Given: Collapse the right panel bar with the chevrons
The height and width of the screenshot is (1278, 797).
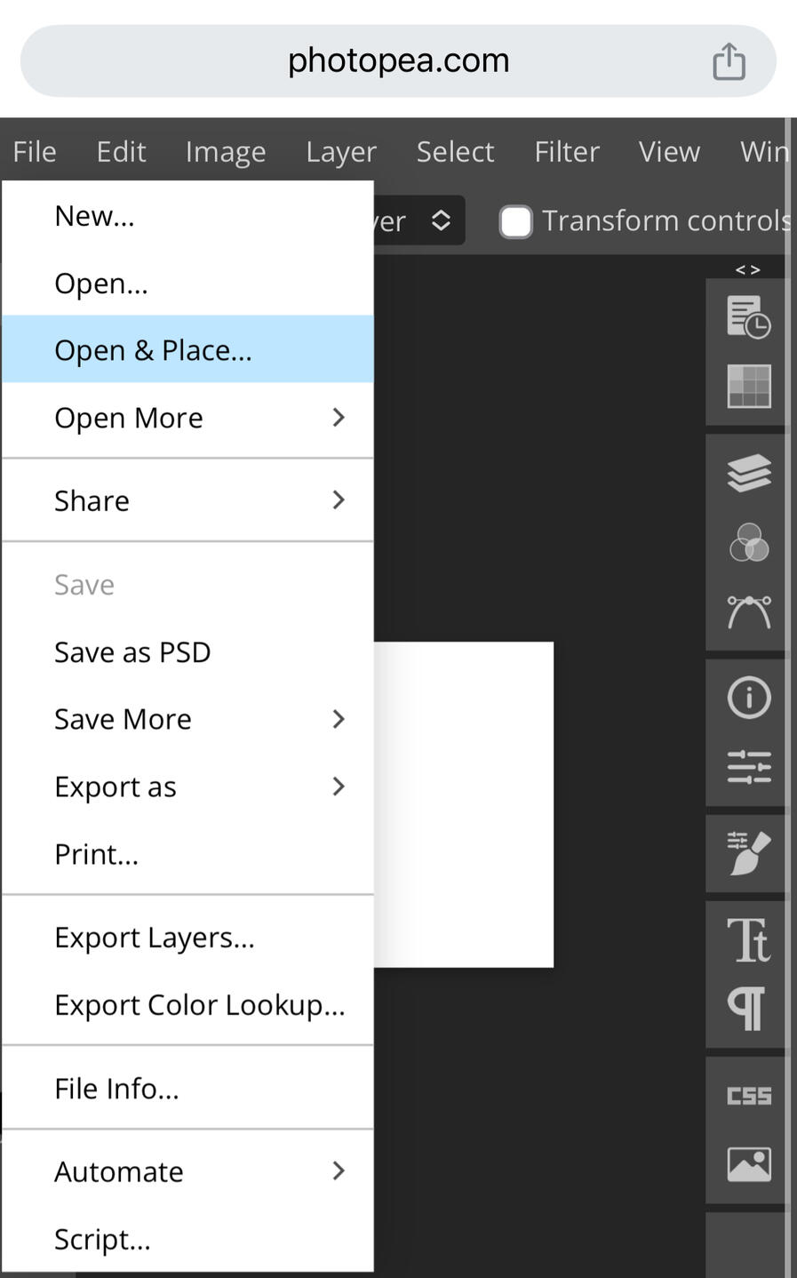Looking at the screenshot, I should (747, 268).
